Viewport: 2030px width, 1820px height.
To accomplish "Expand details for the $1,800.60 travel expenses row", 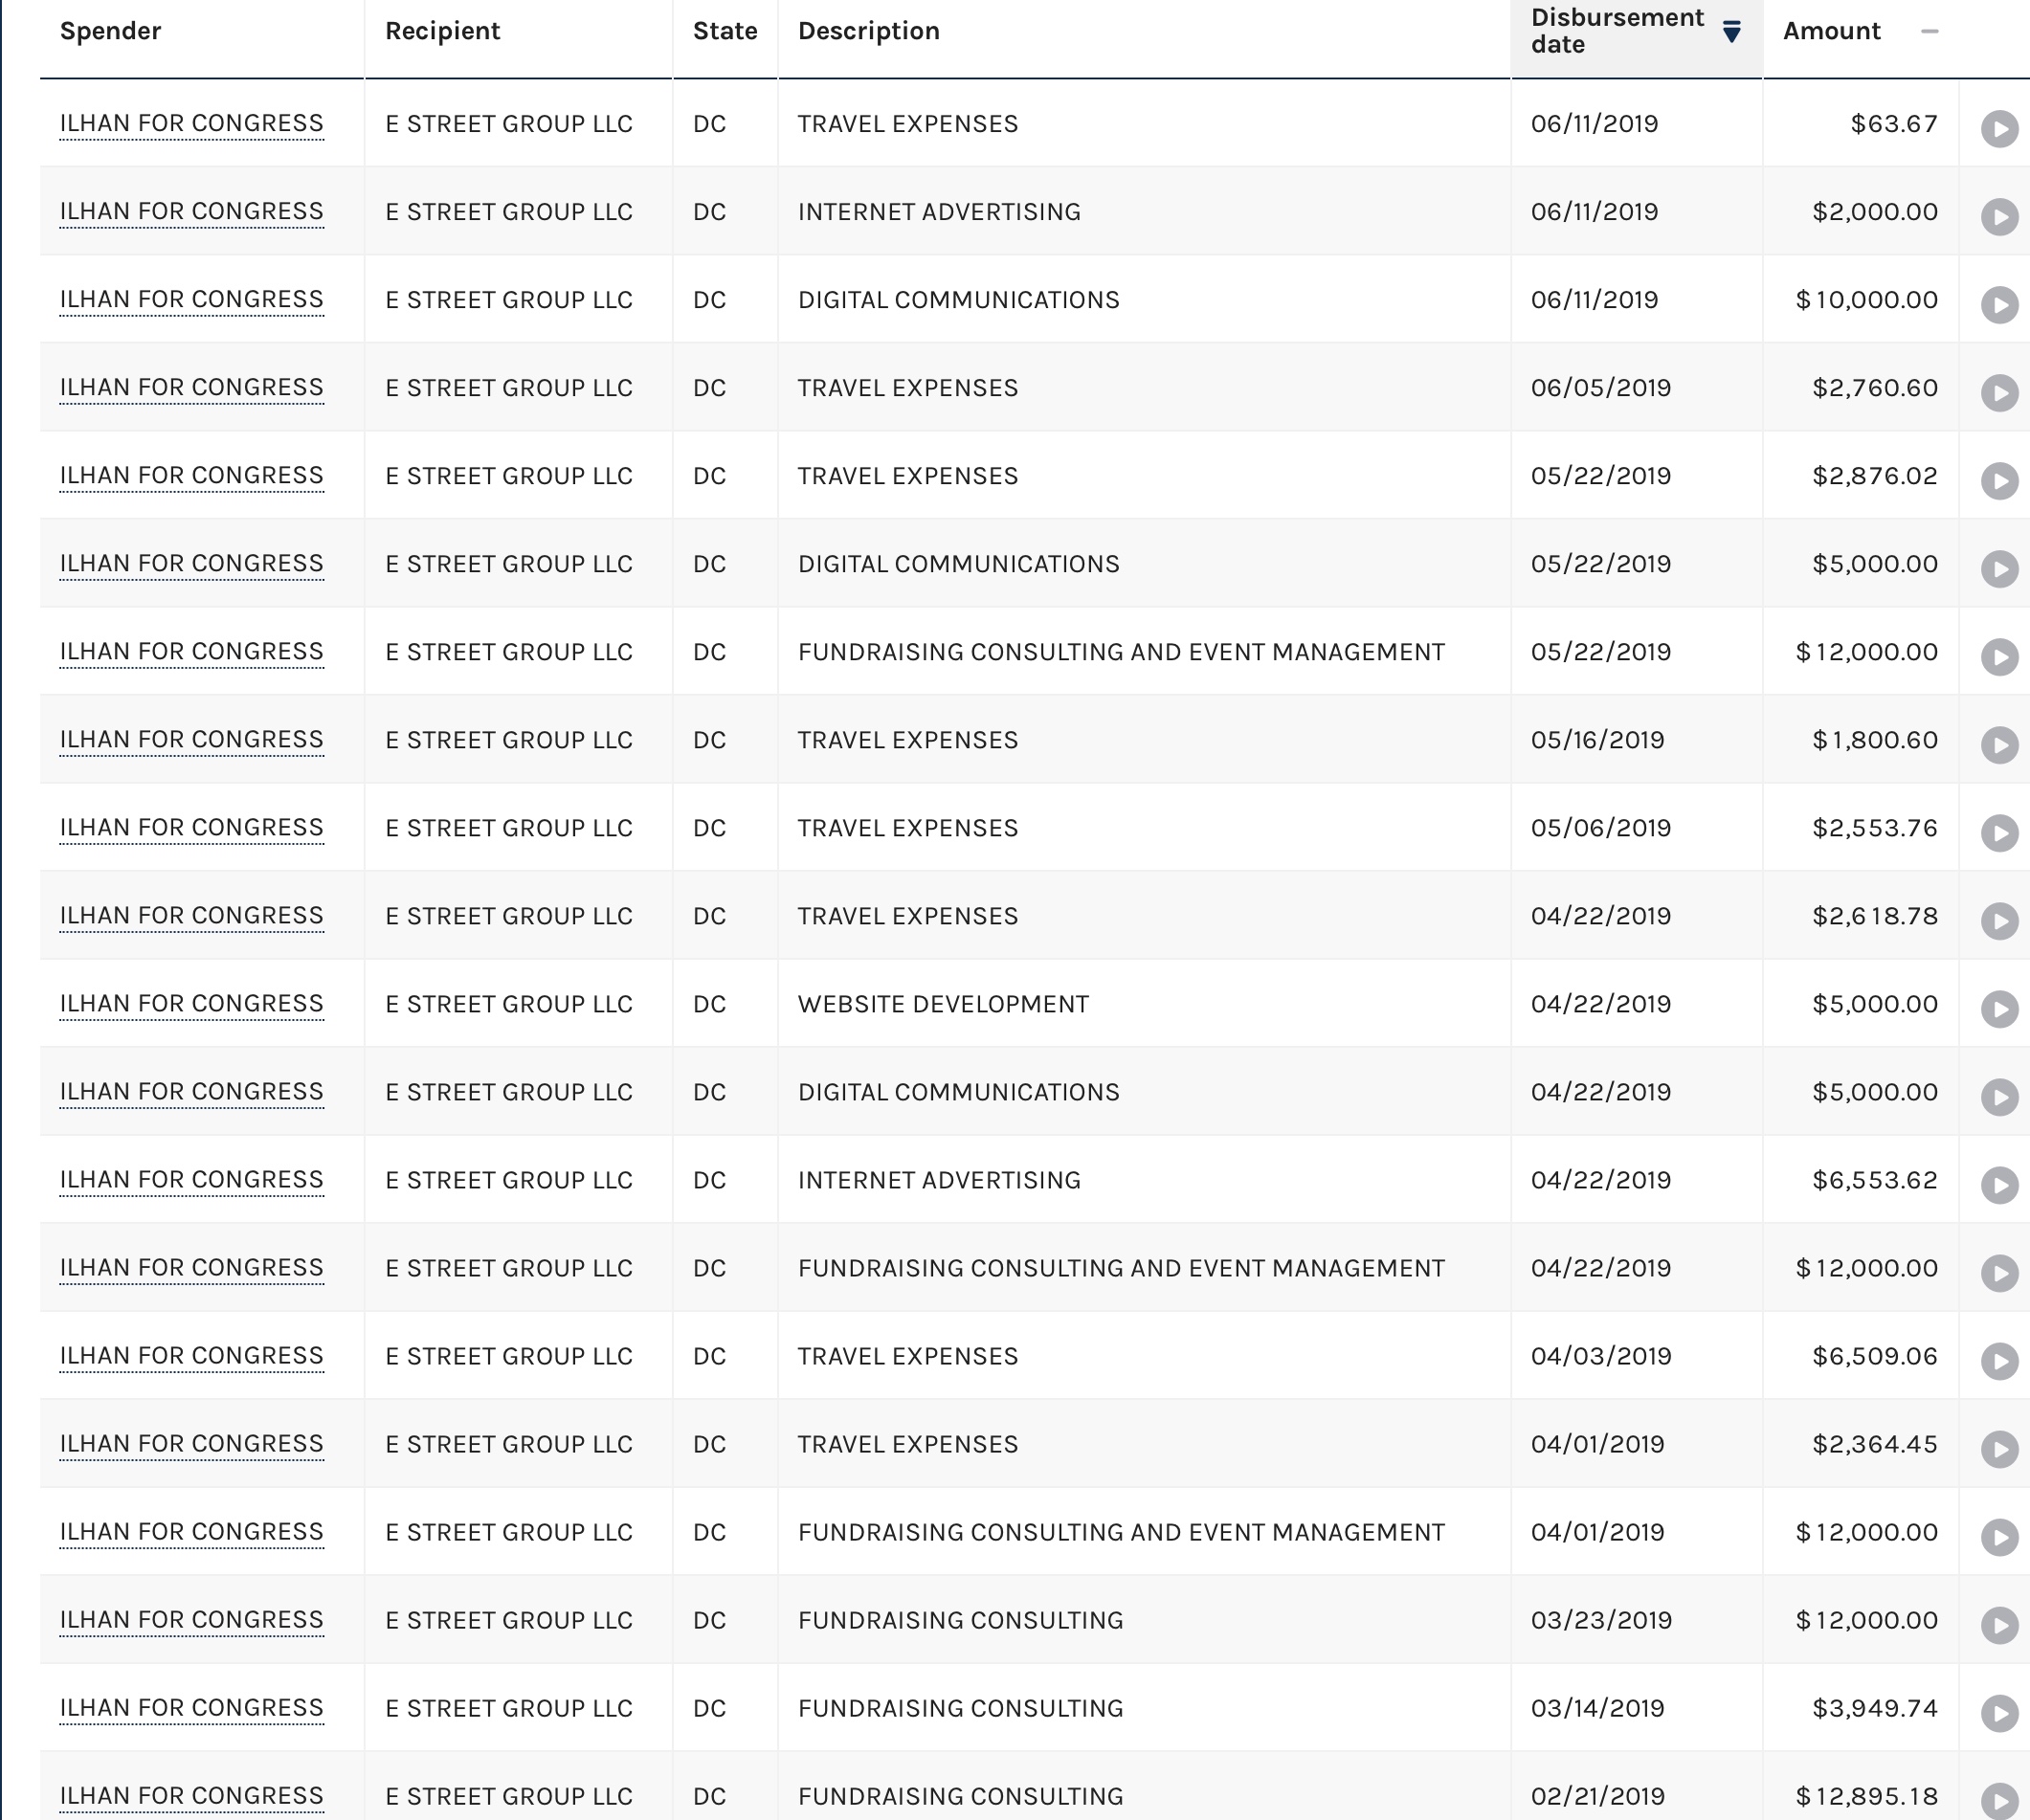I will click(1999, 745).
